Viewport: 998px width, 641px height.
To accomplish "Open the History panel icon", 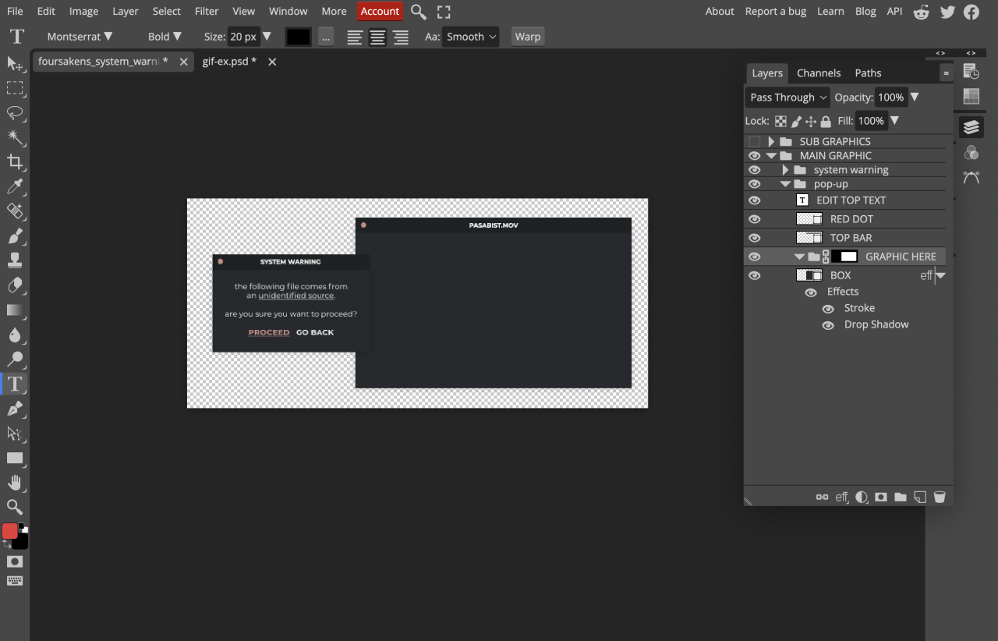I will click(971, 72).
